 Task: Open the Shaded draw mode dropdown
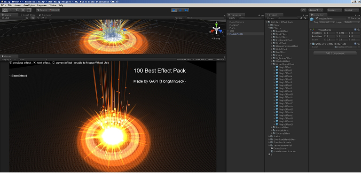tap(12, 18)
